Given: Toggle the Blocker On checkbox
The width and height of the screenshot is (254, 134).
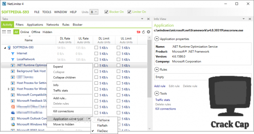Looking at the screenshot, I should 106,12.
